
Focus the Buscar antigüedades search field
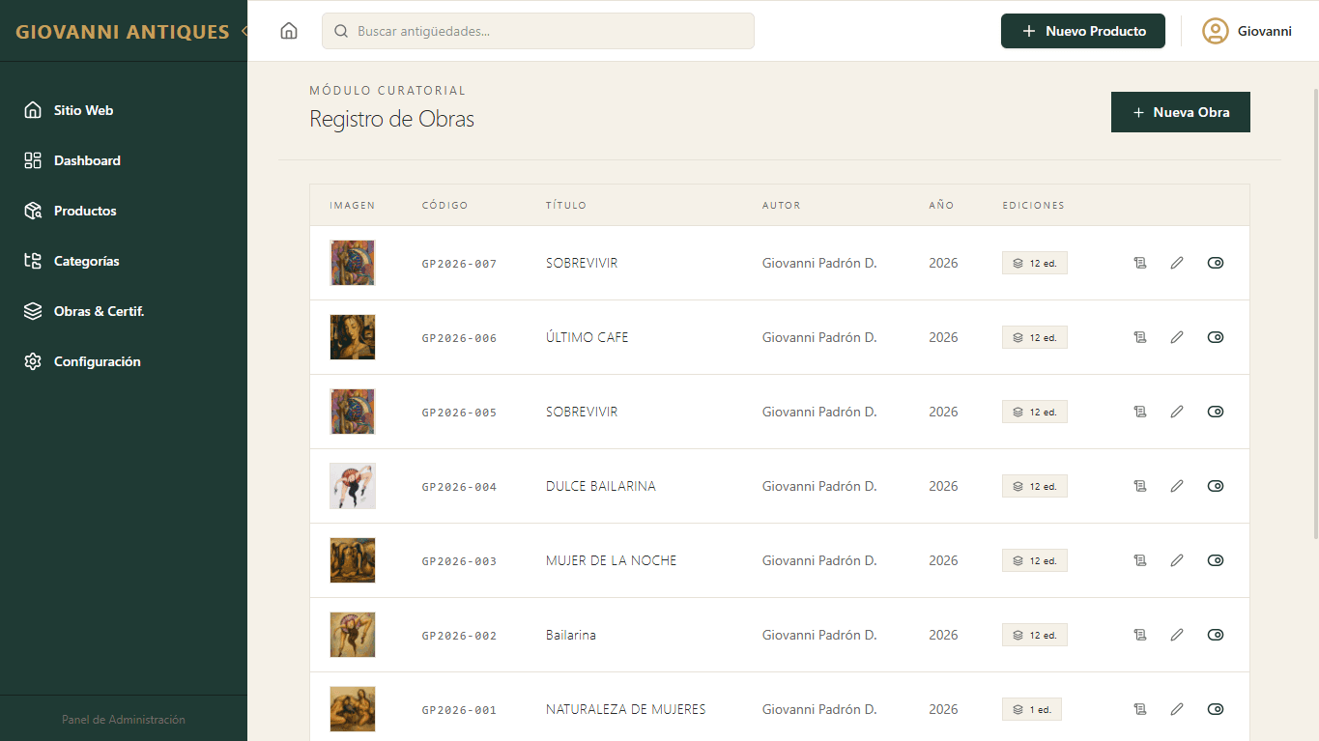(538, 31)
